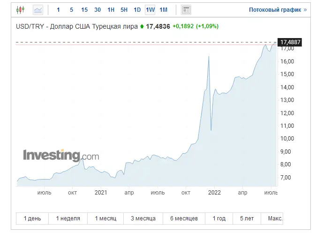Choose the 5H interval
The width and height of the screenshot is (316, 234).
coord(124,10)
